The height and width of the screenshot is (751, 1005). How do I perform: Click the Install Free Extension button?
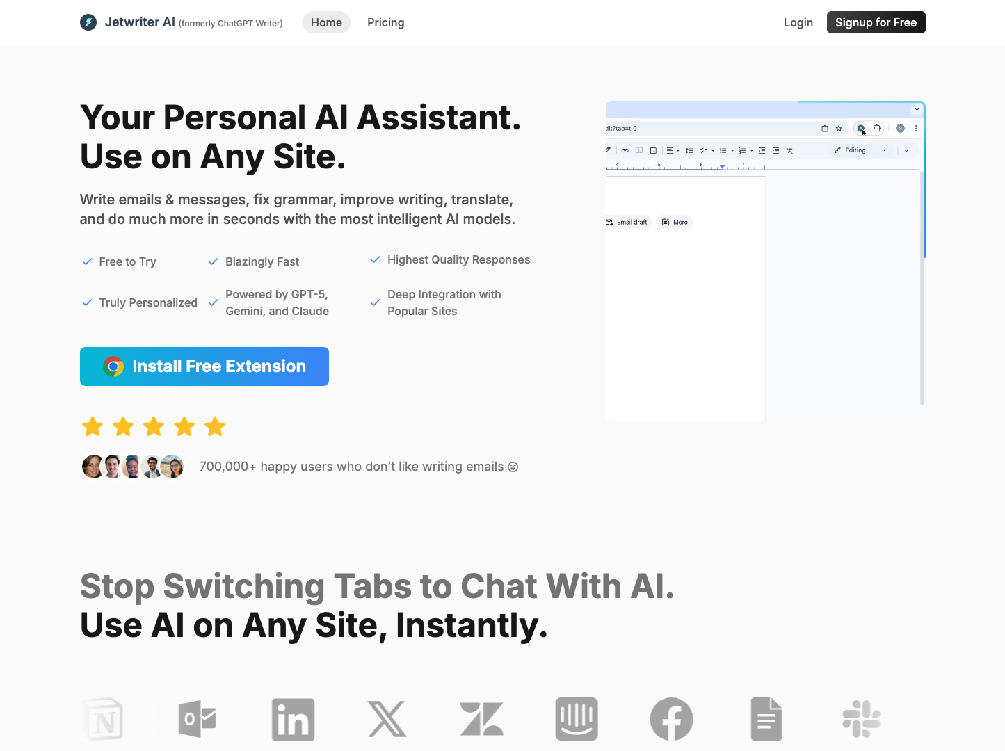pos(204,366)
